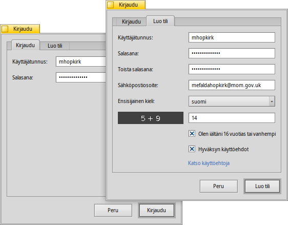Image resolution: width=288 pixels, height=225 pixels.
Task: Click the Sähköpostiosoite email field
Action: [x=232, y=85]
